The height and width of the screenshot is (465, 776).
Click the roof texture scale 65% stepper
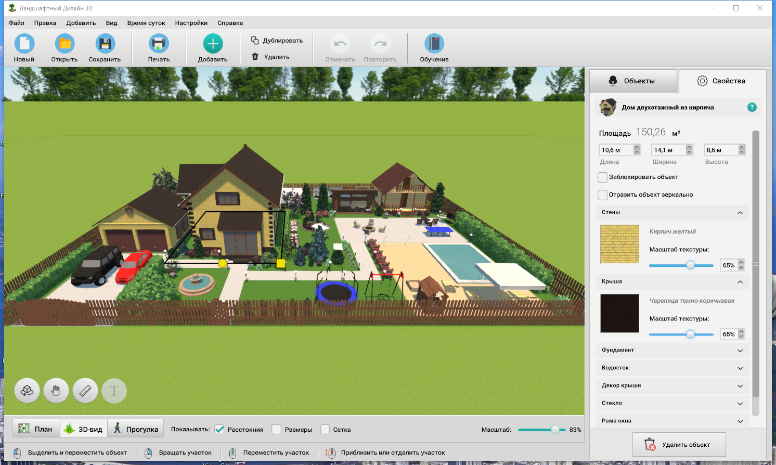click(x=741, y=334)
